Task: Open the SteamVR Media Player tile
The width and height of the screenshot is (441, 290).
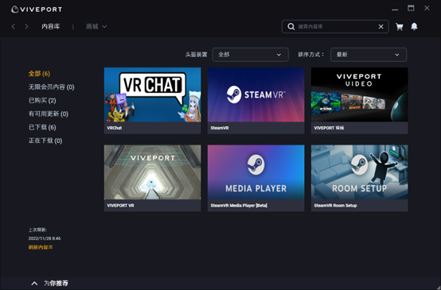Action: [256, 178]
